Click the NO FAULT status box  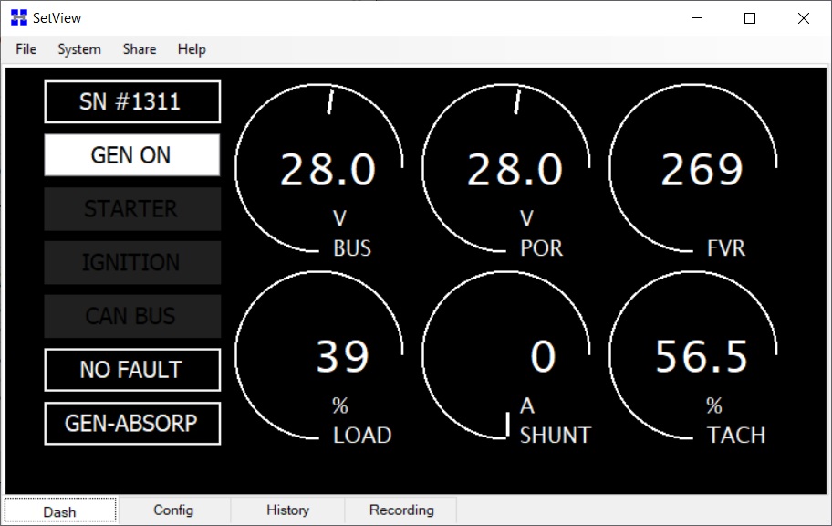click(132, 370)
